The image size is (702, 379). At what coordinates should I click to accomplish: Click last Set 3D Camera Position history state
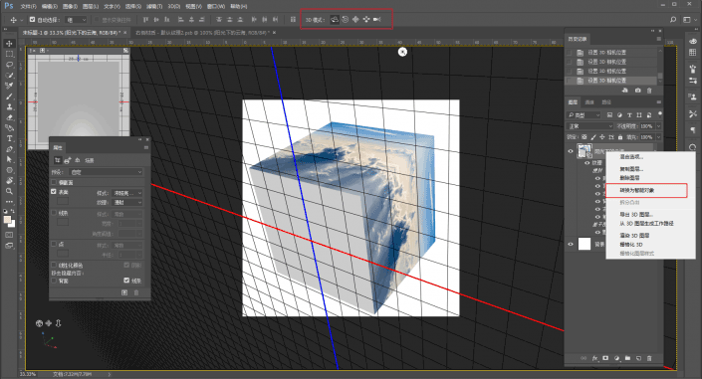611,81
